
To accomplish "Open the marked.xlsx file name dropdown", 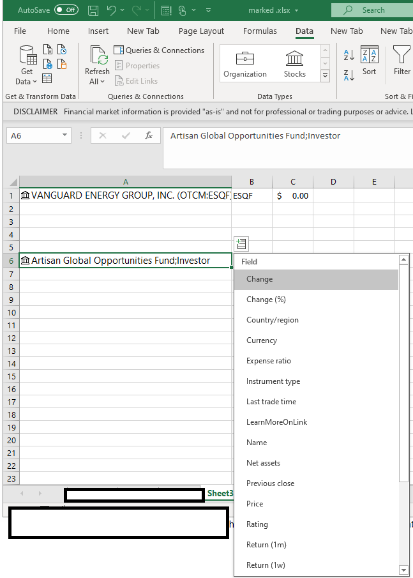I will click(x=297, y=10).
